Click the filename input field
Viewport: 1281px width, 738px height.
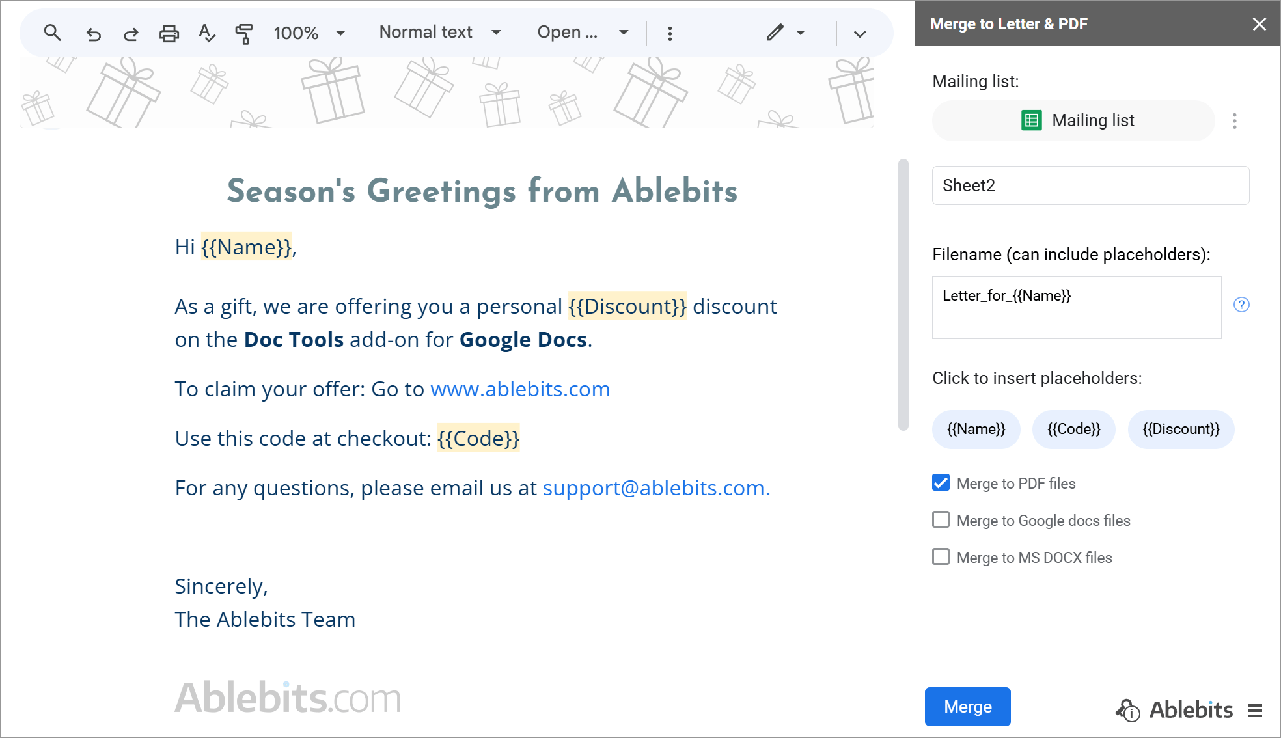(1077, 307)
